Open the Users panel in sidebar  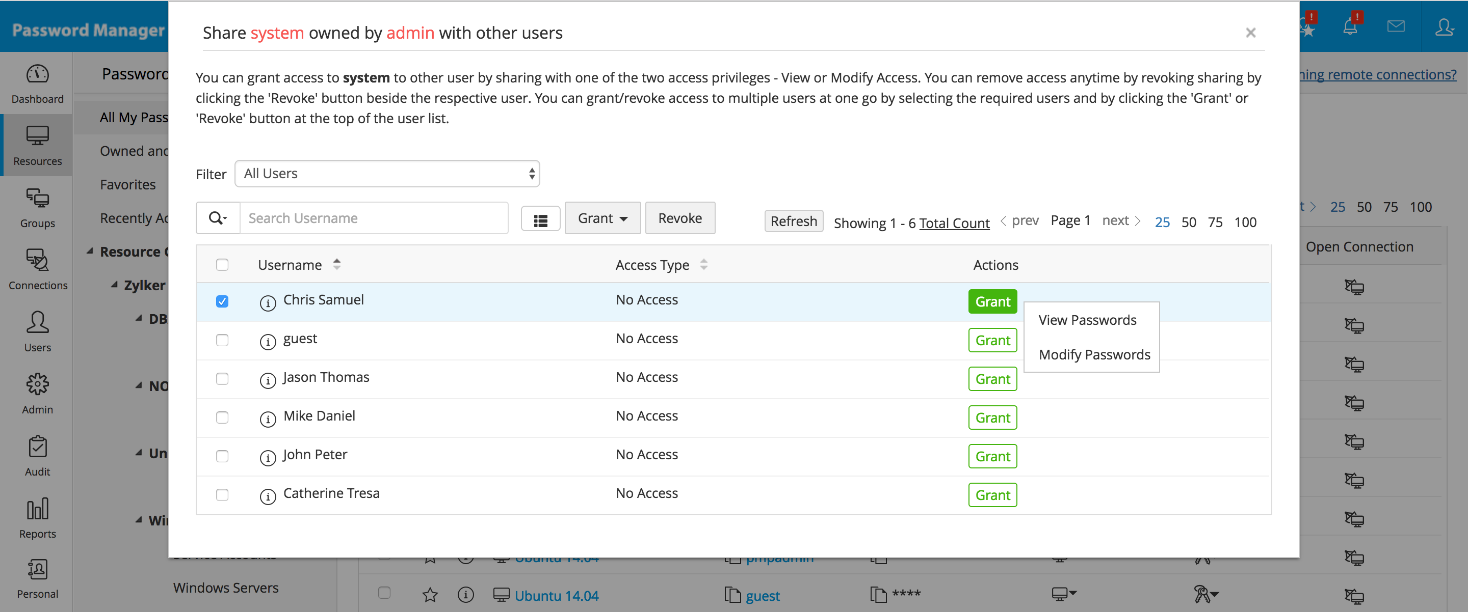click(x=37, y=332)
